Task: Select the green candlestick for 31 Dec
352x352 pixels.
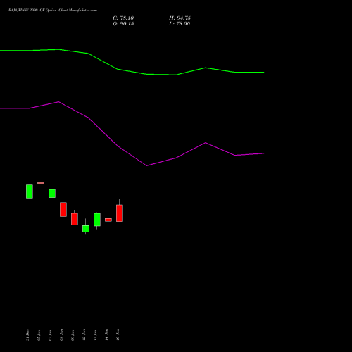Action: 30,191
